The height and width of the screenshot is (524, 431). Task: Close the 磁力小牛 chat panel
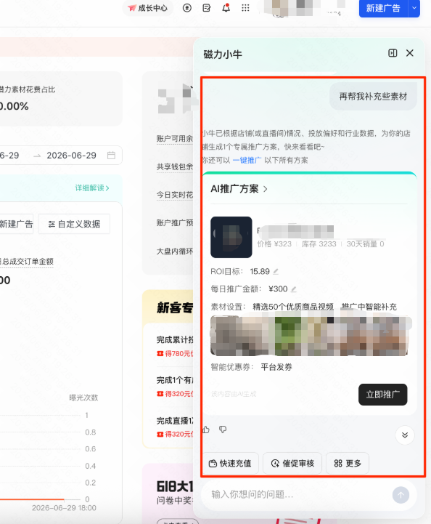tap(410, 53)
